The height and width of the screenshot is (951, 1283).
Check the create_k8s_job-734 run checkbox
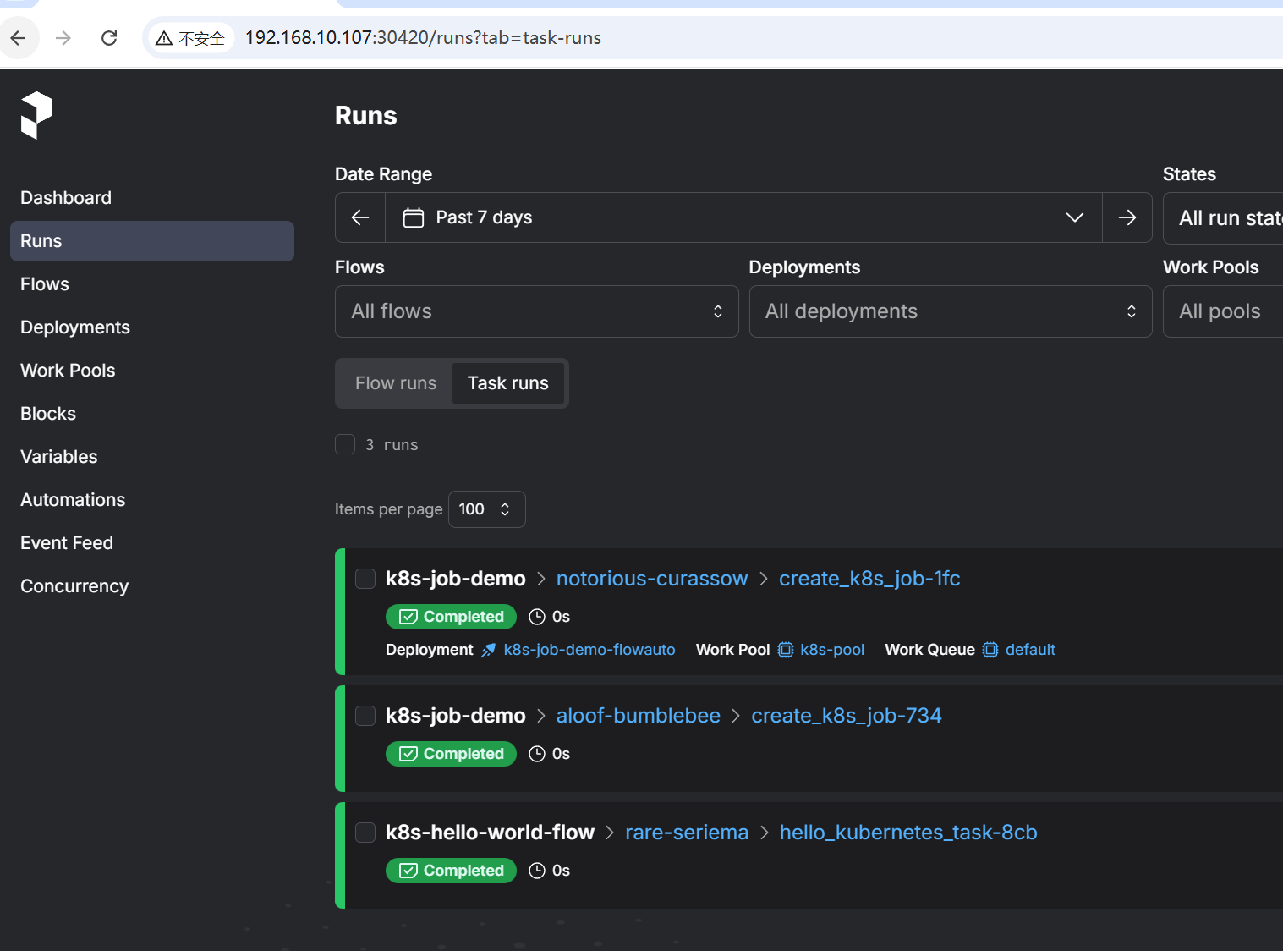(x=365, y=716)
